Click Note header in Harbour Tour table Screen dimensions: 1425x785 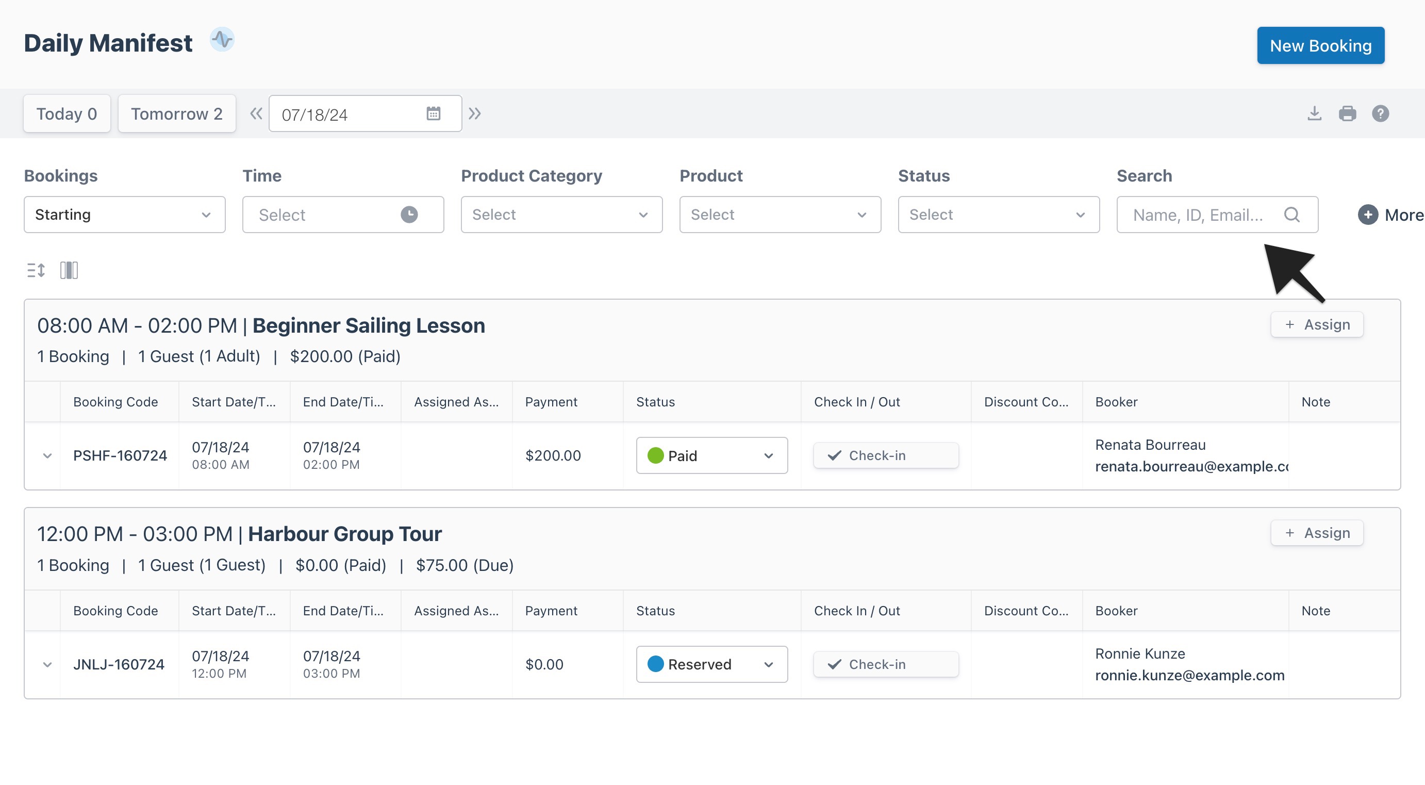(1316, 611)
